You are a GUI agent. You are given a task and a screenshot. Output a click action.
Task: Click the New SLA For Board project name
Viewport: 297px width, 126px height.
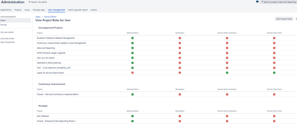coord(46,58)
